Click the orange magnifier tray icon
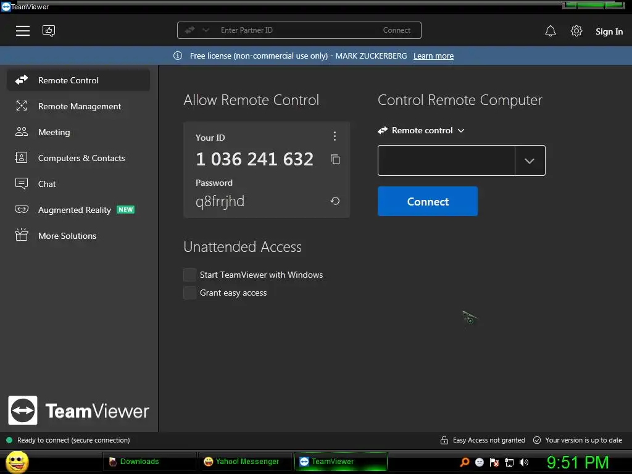The image size is (632, 474). pos(465,462)
